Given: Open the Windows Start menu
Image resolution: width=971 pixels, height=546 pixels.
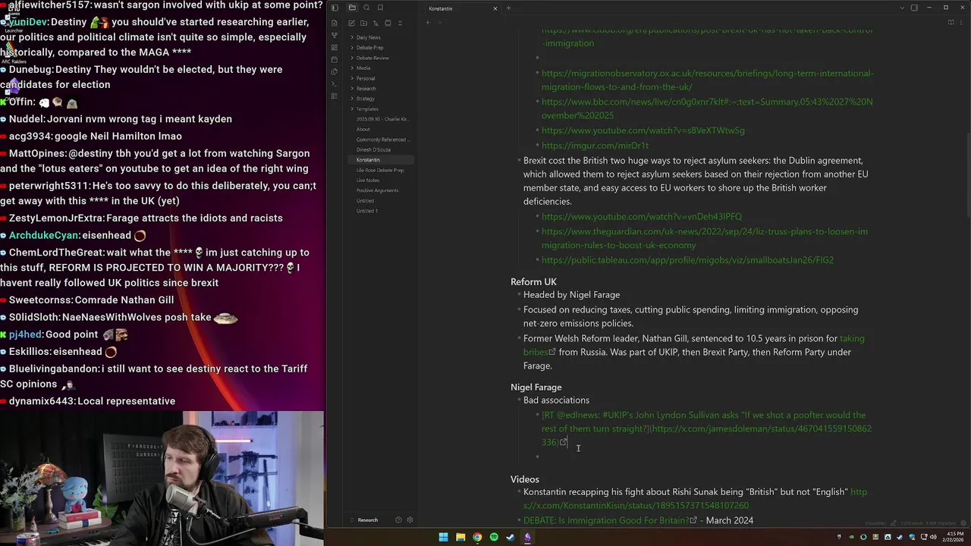Looking at the screenshot, I should click(443, 538).
